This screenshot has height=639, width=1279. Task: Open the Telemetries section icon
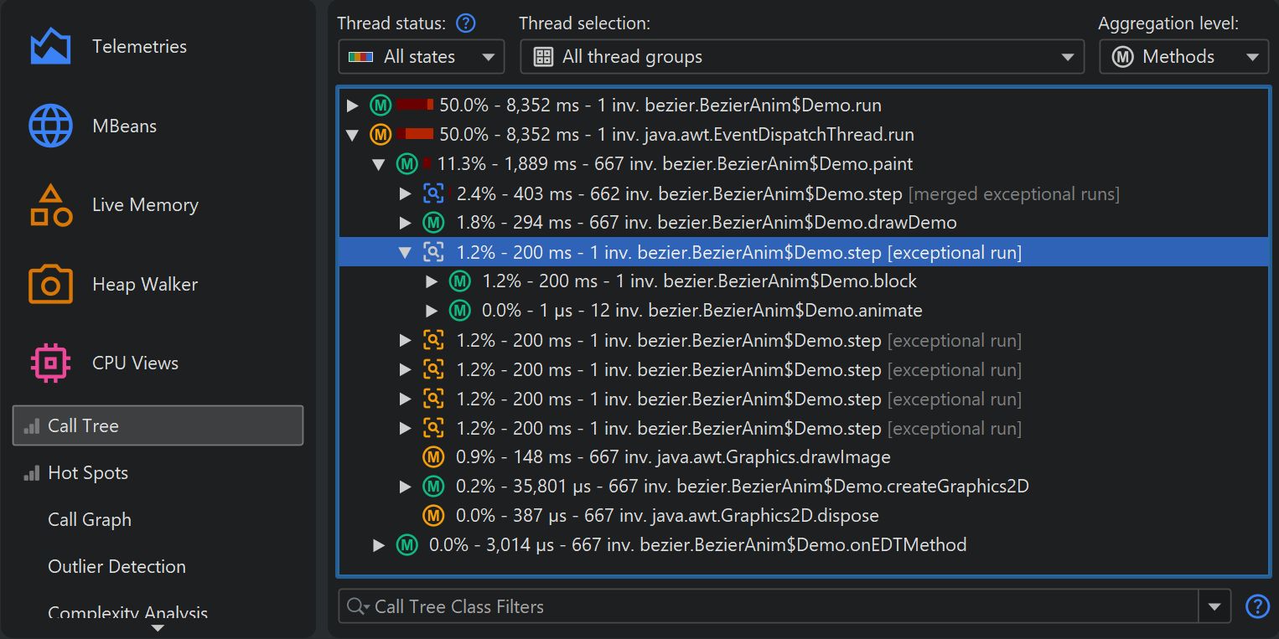click(50, 47)
